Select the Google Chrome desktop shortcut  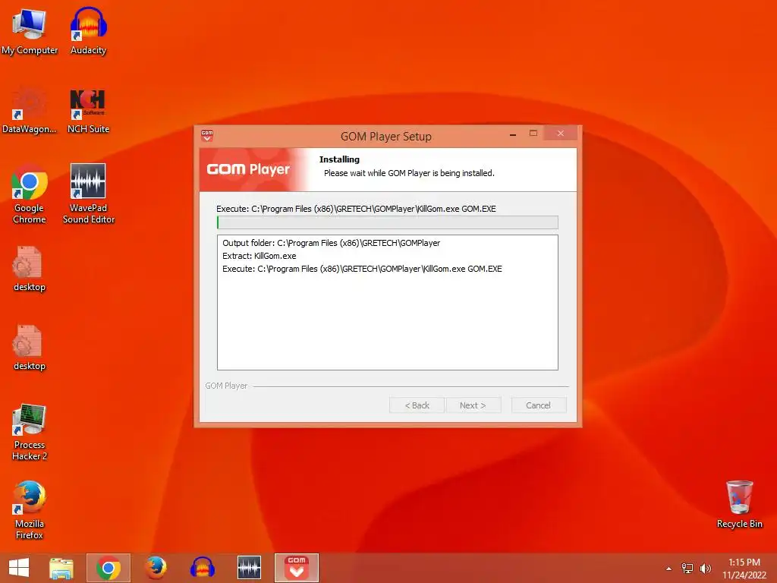30,194
